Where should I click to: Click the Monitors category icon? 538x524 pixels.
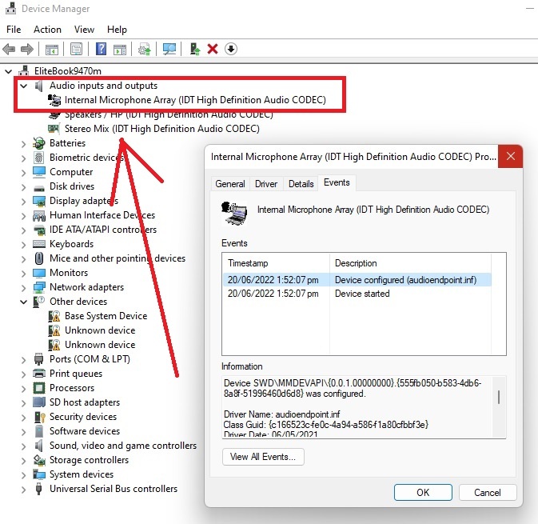[x=39, y=273]
